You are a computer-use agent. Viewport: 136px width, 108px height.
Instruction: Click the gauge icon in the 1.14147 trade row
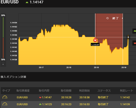point(5,97)
